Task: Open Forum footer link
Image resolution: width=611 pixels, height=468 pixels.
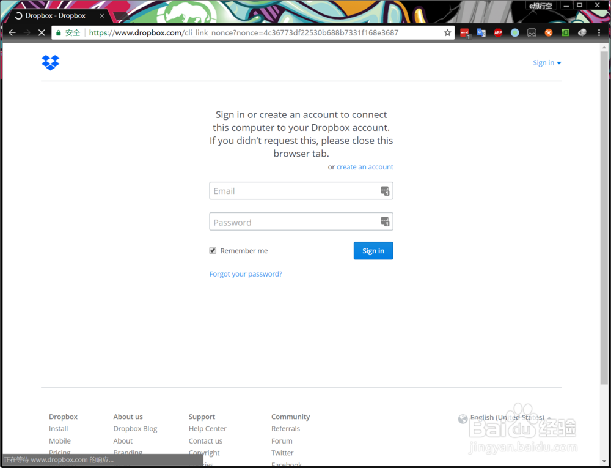Action: [282, 440]
